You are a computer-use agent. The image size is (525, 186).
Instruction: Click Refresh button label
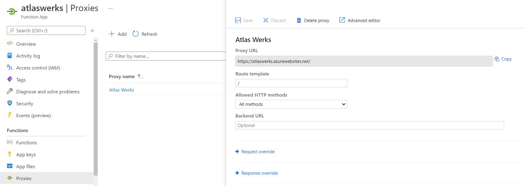point(149,34)
